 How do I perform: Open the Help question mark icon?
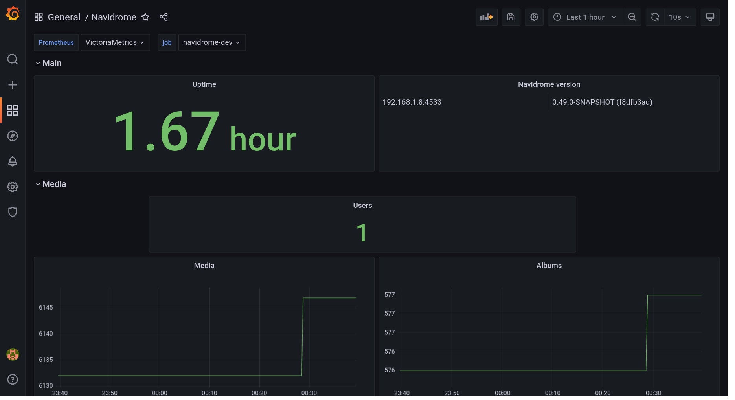point(13,379)
